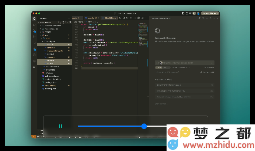
Task: Collapse the analytics folder
Action: coord(55,41)
